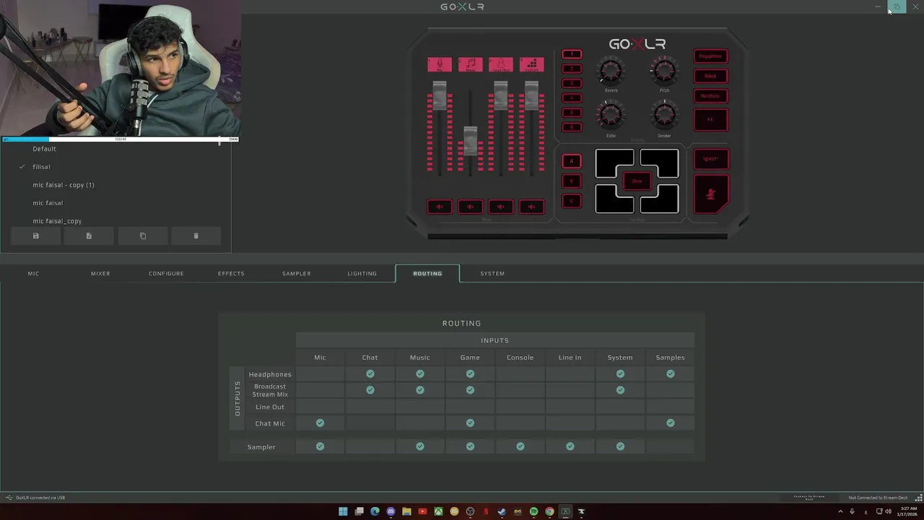Click the mute button under the System fader
924x520 pixels.
(531, 207)
